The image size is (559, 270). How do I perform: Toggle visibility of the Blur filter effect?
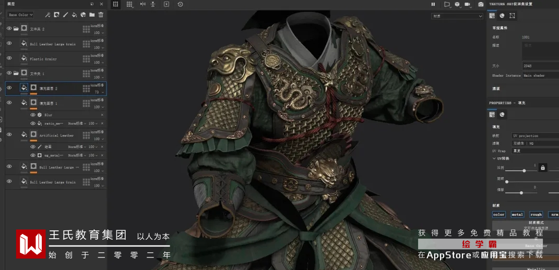pyautogui.click(x=33, y=115)
